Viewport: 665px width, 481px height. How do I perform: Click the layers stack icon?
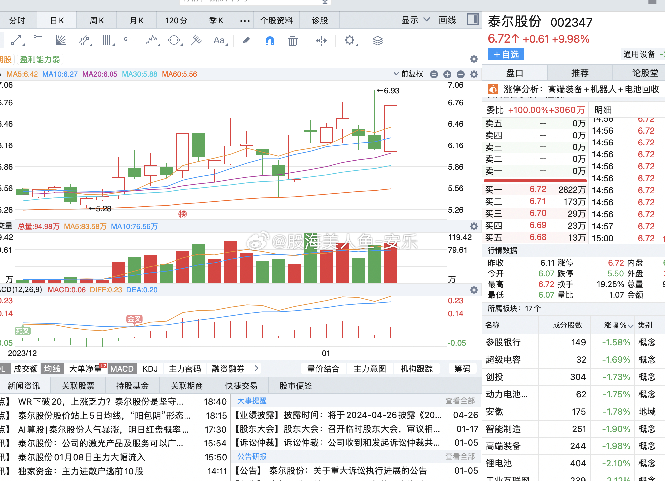tap(377, 41)
